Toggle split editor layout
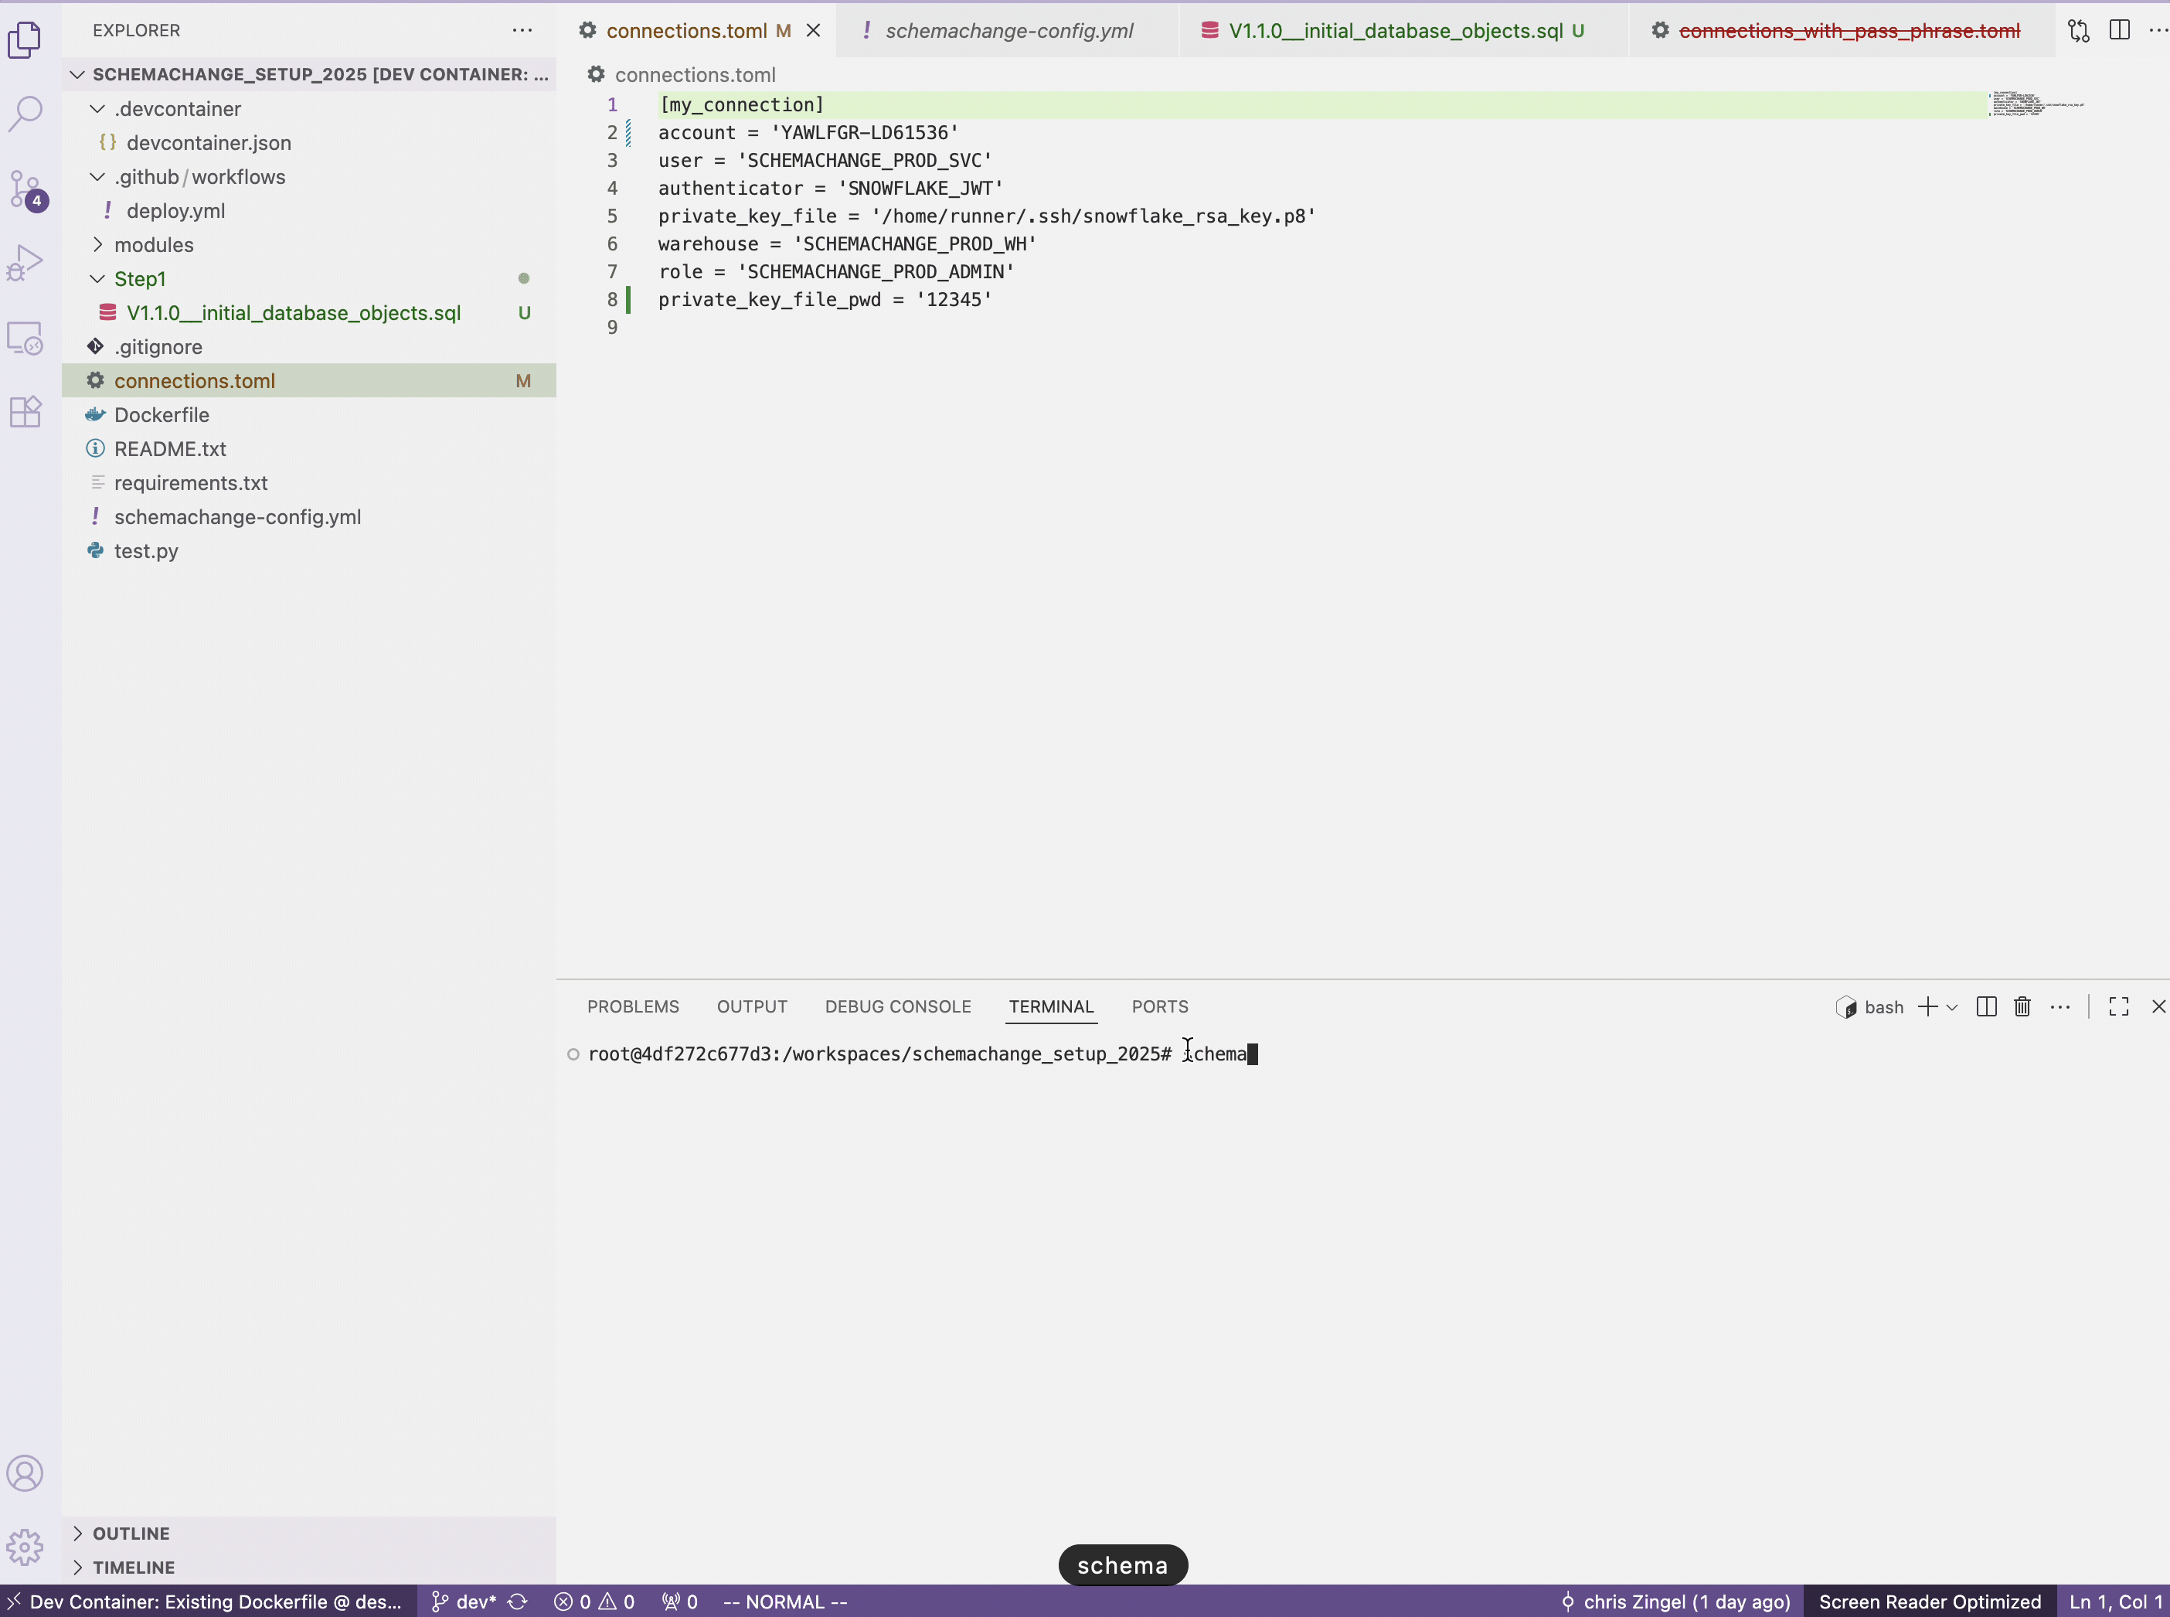This screenshot has width=2170, height=1617. point(2119,30)
